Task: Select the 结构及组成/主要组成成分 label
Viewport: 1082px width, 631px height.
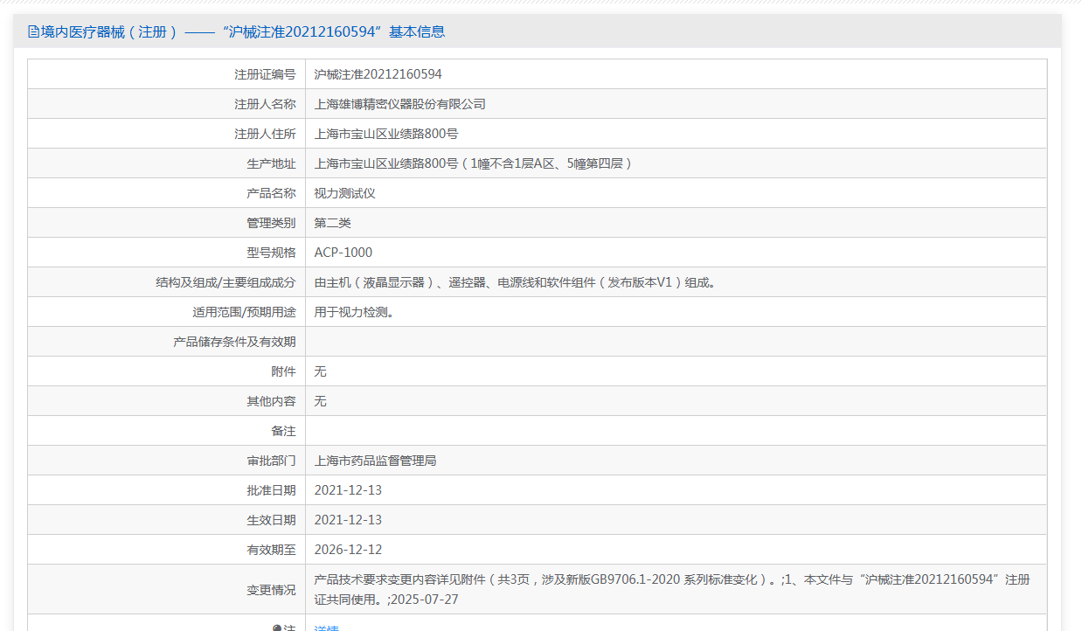Action: coord(225,282)
